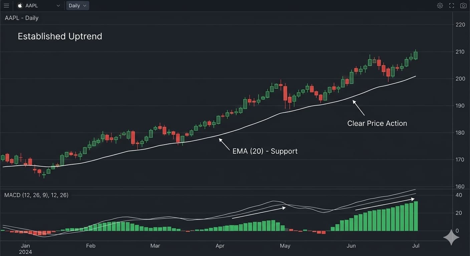Click the Apple logo icon

pos(20,6)
